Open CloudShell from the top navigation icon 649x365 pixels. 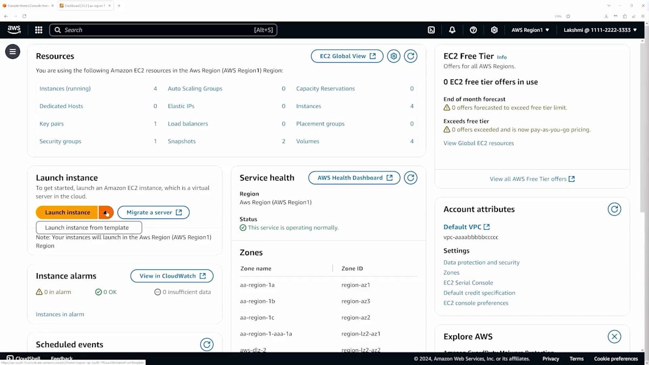[x=431, y=30]
